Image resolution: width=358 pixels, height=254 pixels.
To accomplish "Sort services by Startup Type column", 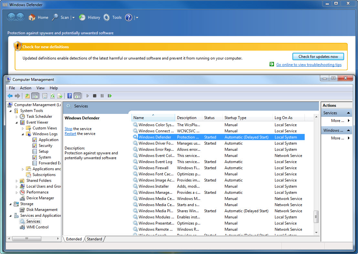I will pyautogui.click(x=247, y=118).
